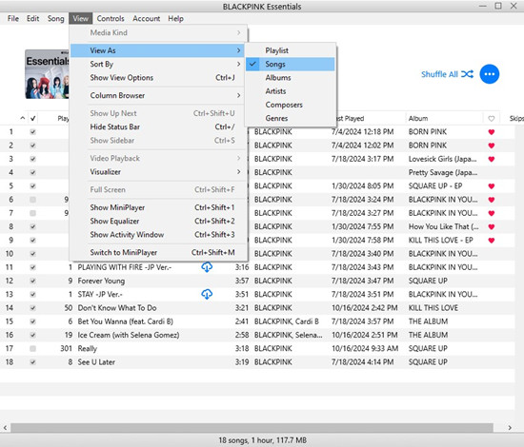
Task: Sort by the Last Played column header
Action: [x=350, y=119]
